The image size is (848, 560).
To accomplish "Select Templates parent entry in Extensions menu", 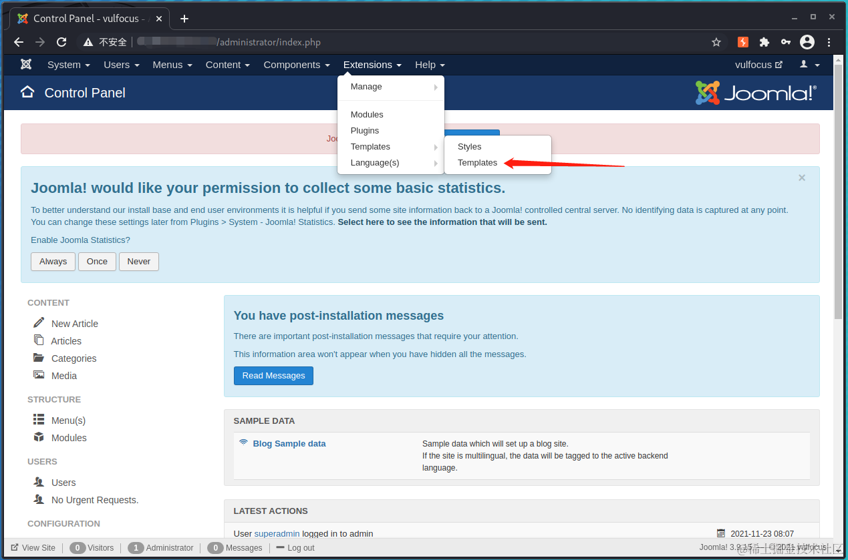I will (x=391, y=147).
